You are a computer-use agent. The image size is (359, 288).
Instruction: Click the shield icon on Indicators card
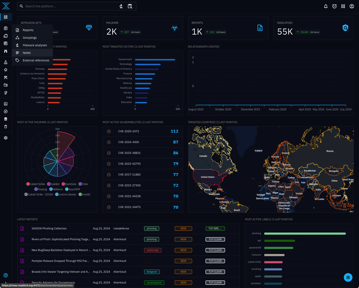345,28
